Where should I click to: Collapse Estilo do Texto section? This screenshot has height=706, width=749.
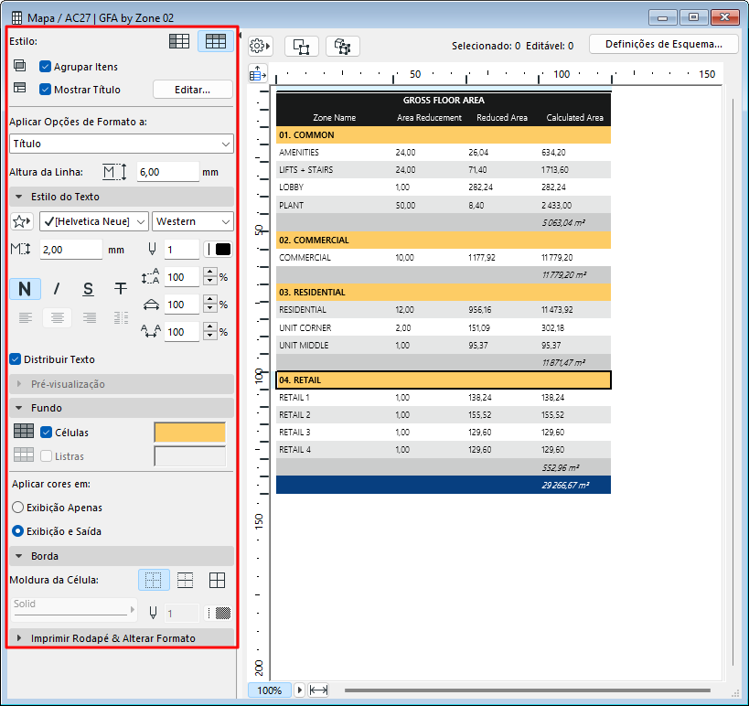122,197
